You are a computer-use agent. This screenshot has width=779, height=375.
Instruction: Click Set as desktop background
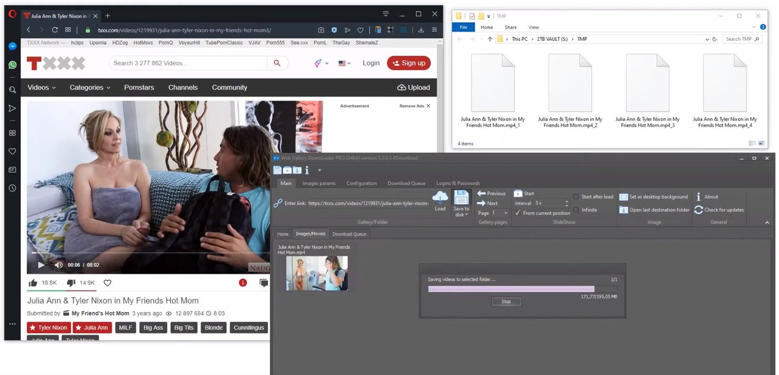654,197
